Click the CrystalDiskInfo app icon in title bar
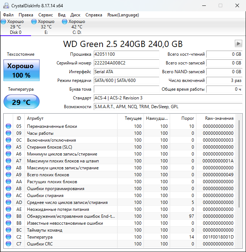This screenshot has height=252, width=246. [x=6, y=5]
